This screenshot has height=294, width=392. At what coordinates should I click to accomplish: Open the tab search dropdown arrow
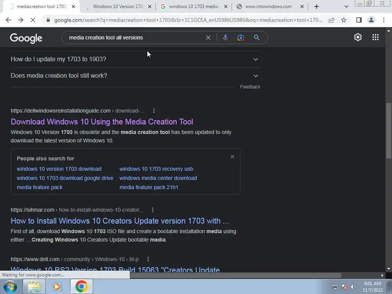[346, 7]
